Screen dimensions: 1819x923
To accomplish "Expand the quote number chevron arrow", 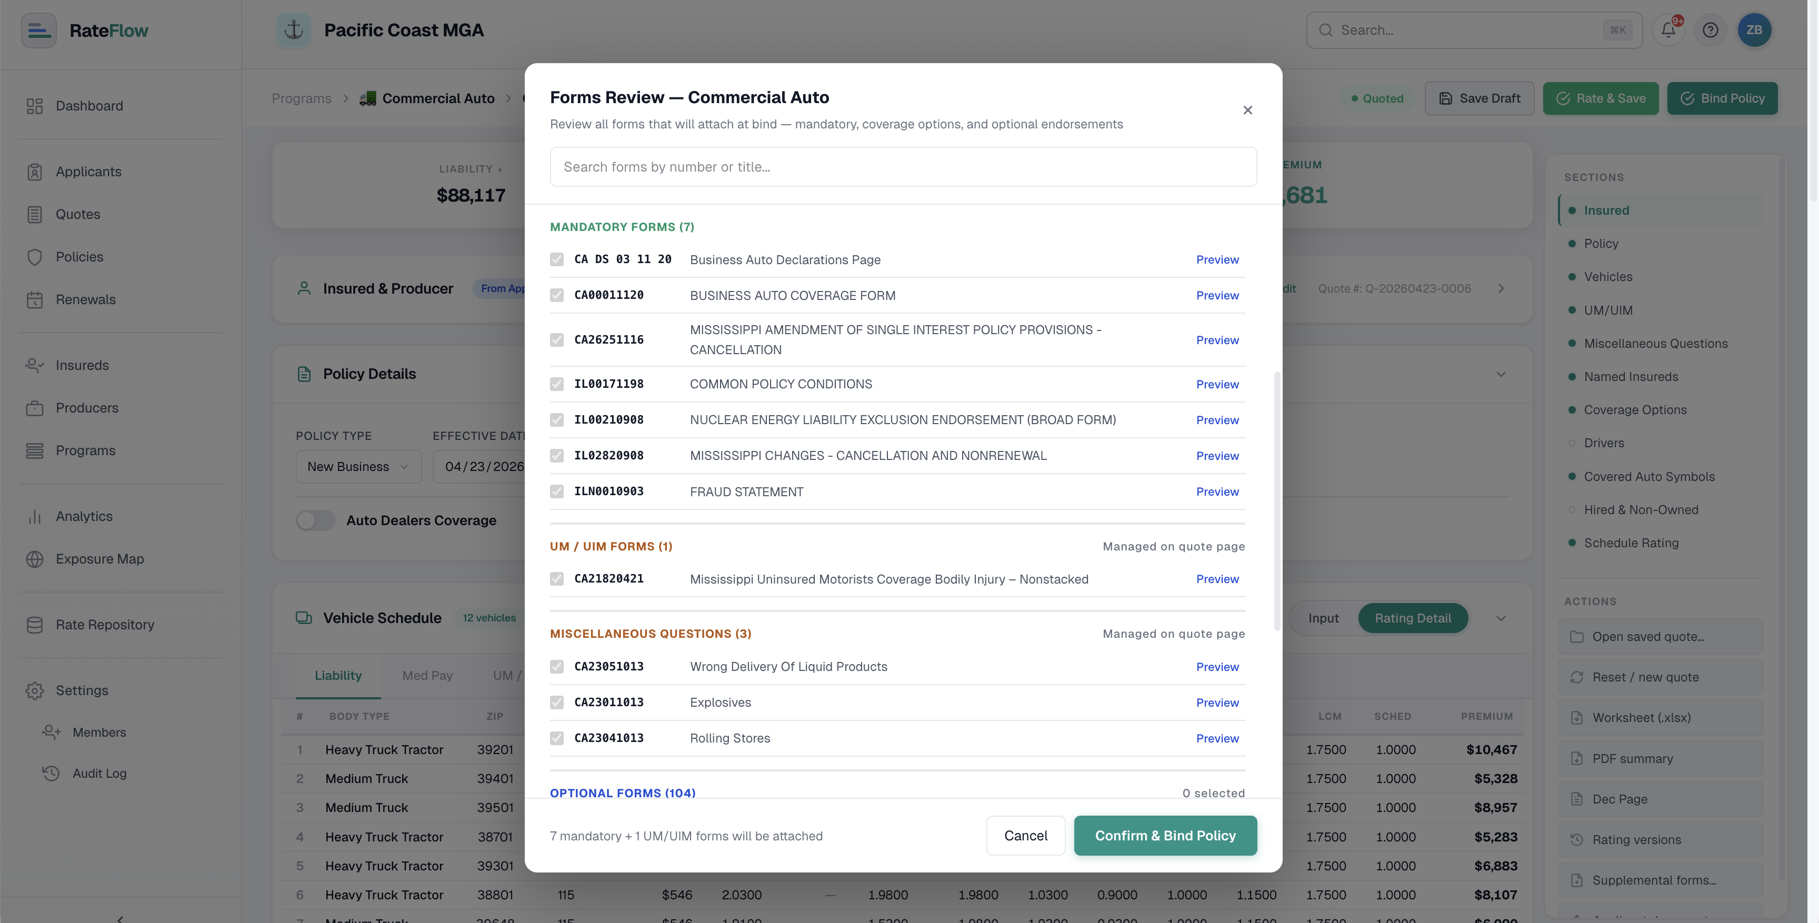I will tap(1501, 289).
